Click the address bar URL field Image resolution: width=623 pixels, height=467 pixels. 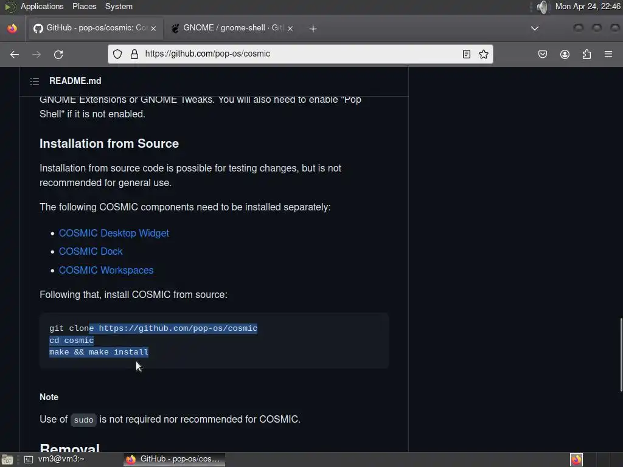300,54
